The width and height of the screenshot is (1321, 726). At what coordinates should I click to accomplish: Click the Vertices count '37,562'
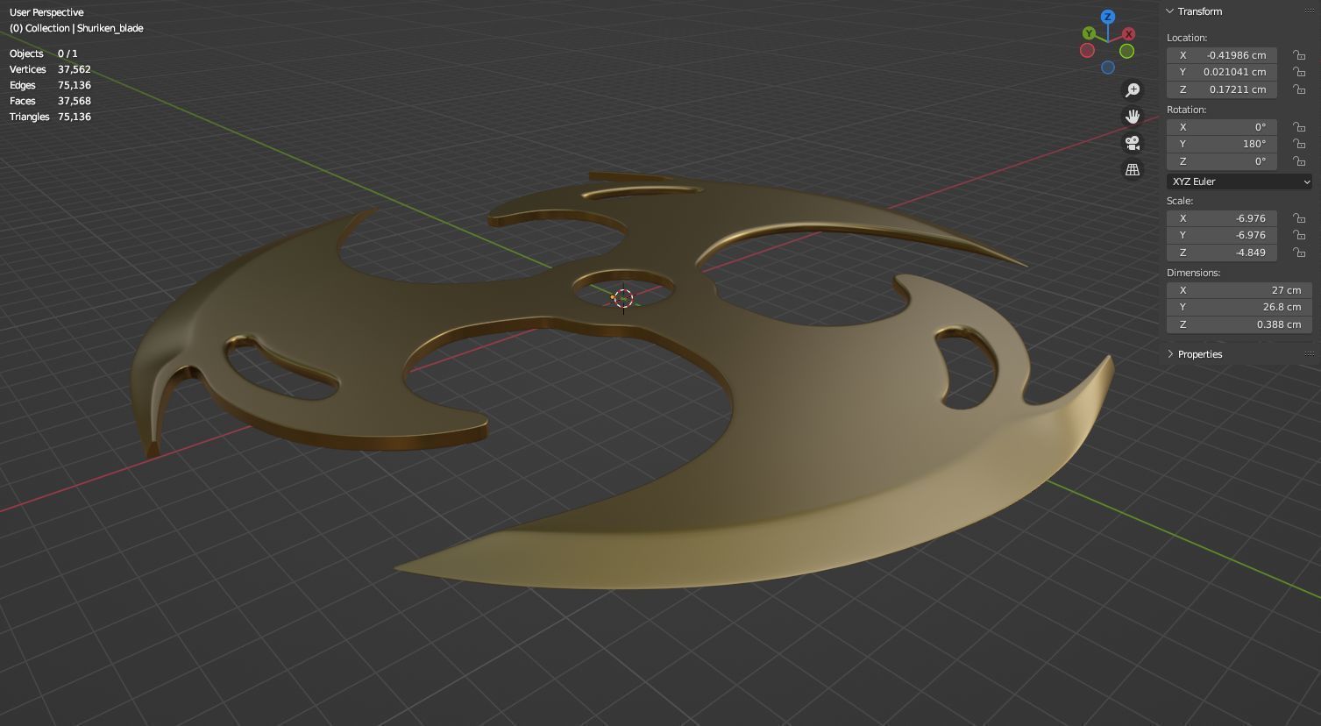(x=75, y=69)
